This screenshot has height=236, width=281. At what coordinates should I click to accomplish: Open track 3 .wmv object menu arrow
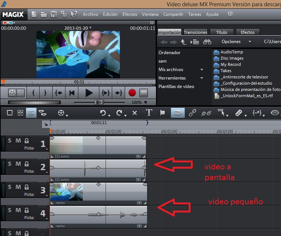[x=139, y=203]
